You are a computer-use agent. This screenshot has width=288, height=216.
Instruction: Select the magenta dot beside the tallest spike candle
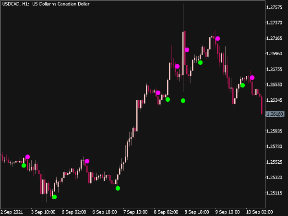(x=187, y=50)
